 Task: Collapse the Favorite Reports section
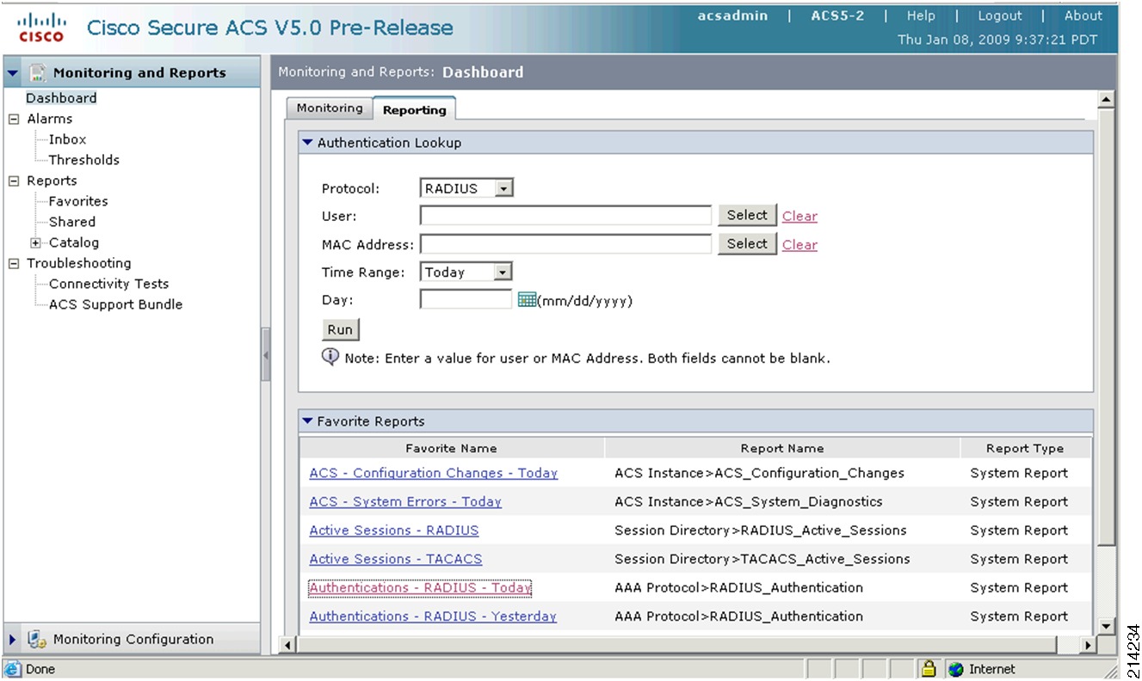(307, 421)
